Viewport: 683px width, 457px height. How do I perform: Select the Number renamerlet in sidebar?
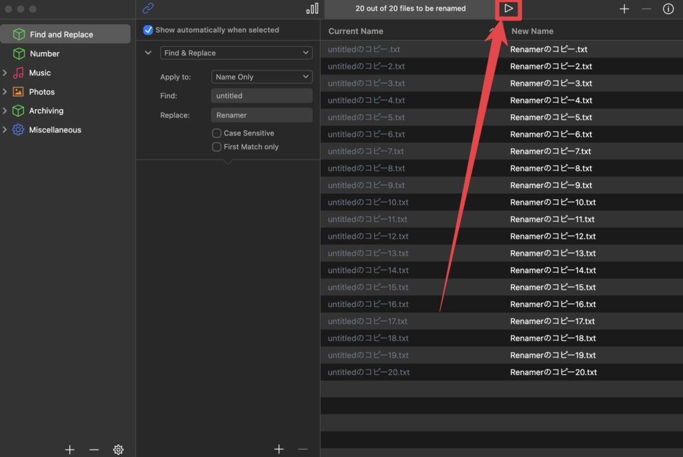(45, 53)
